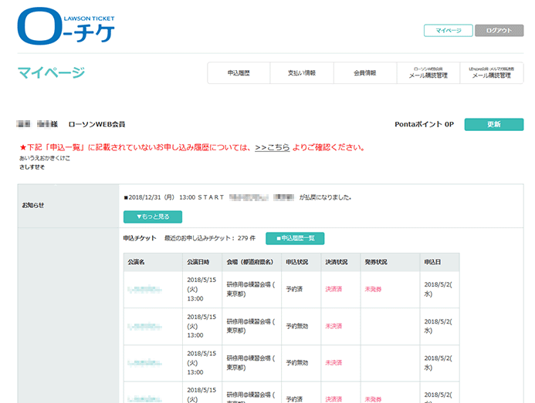This screenshot has width=535, height=403.
Task: Click the マイページ page heading
Action: click(x=51, y=73)
